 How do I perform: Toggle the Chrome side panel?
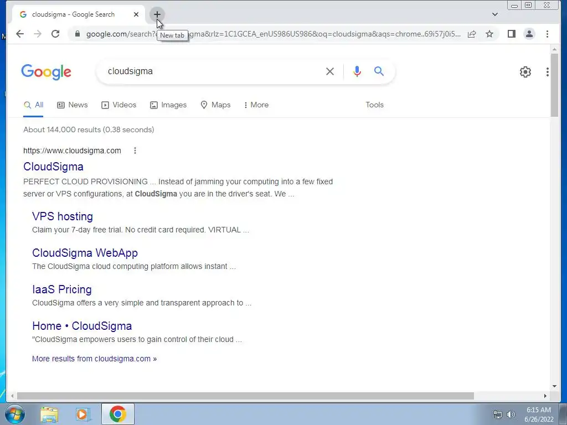511,34
